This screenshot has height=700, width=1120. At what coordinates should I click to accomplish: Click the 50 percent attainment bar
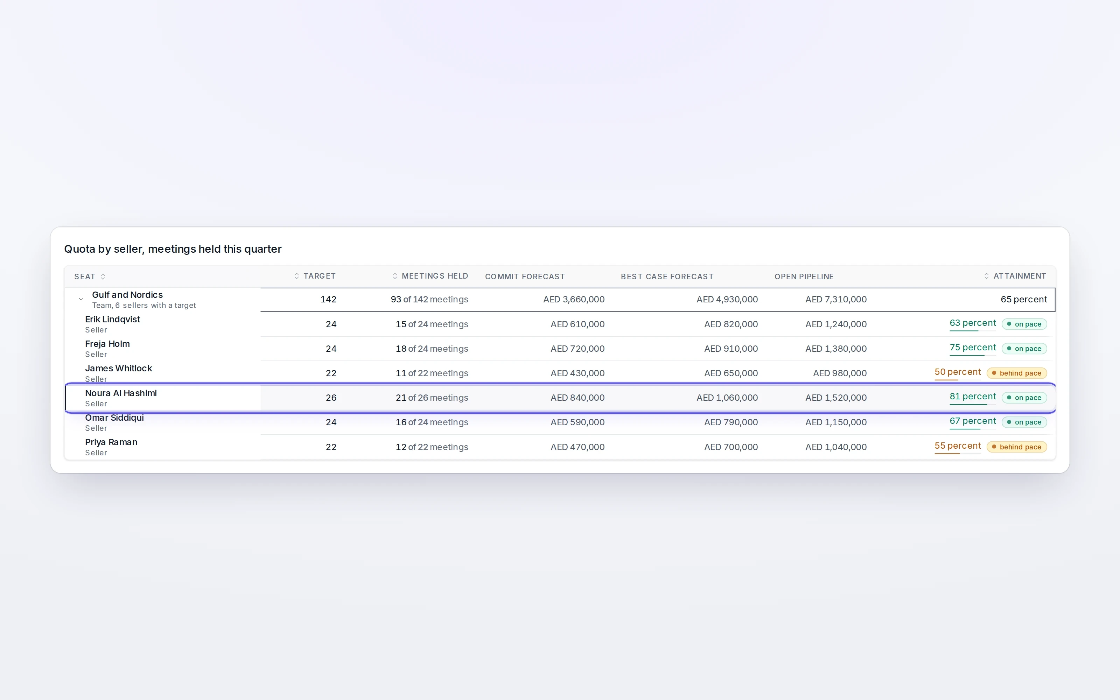tap(958, 380)
